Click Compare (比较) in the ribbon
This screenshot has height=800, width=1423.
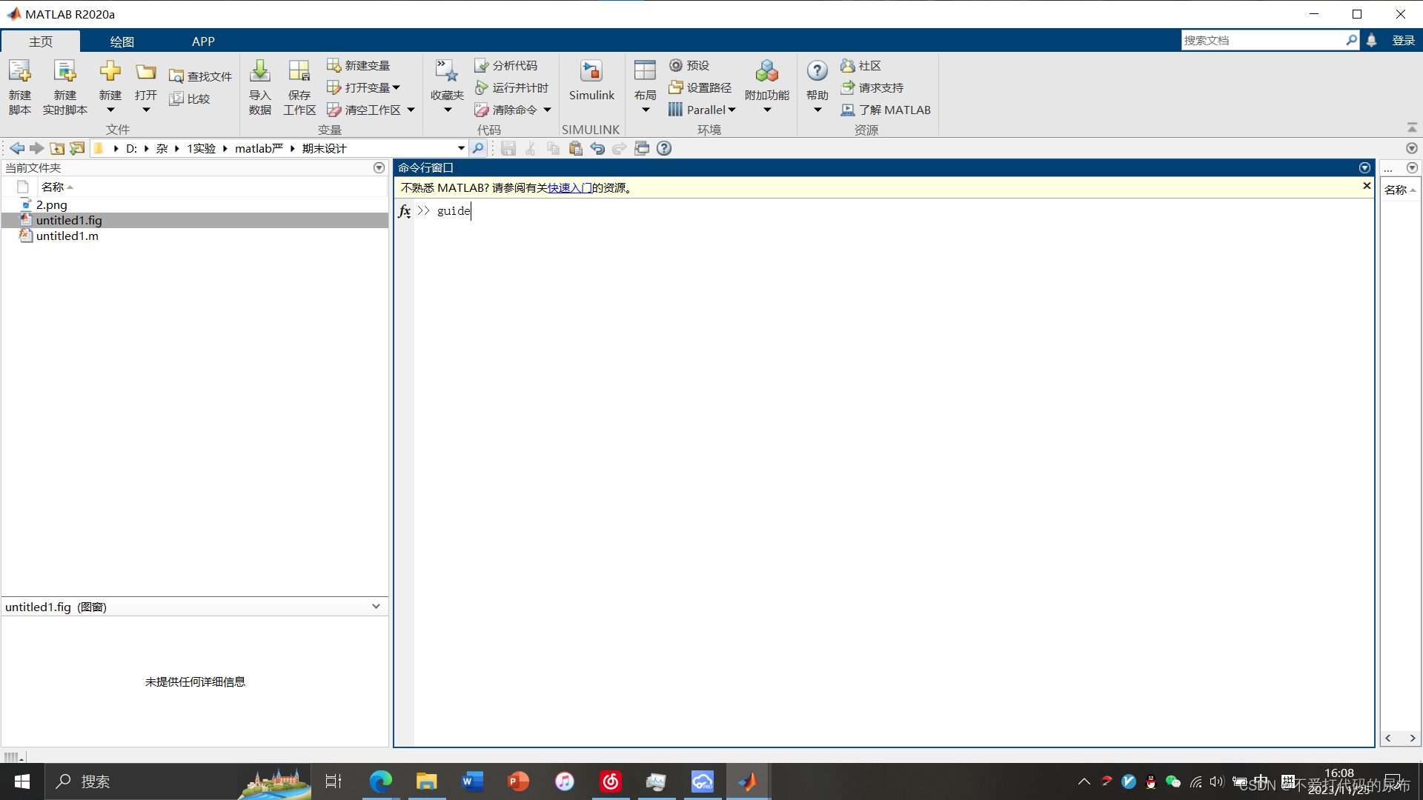(x=190, y=99)
